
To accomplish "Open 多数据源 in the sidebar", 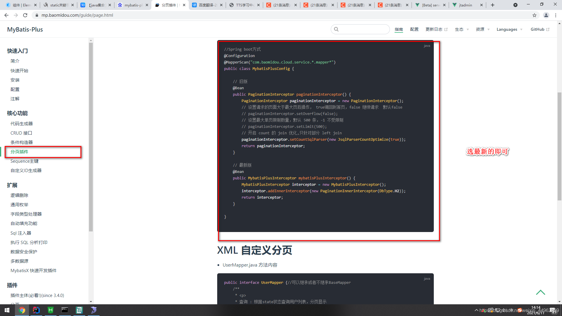I will [x=19, y=261].
